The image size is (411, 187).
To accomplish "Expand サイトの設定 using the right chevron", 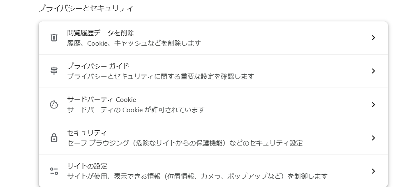I will [x=373, y=171].
